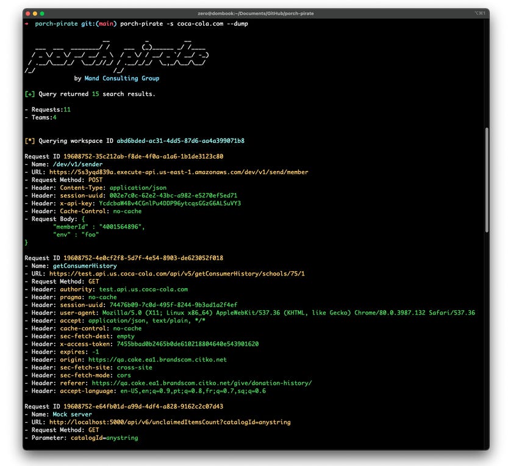Viewport: 508px width, 466px height.
Task: Click the "memberId" body line
Action: pos(99,227)
